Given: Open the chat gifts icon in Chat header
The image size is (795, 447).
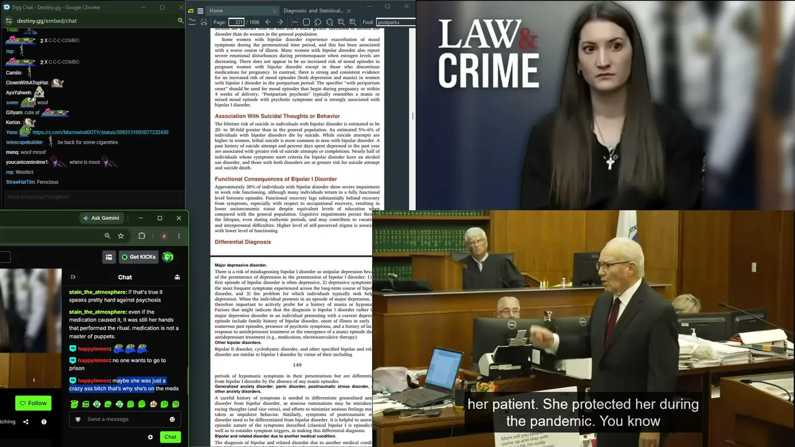Looking at the screenshot, I should point(177,277).
